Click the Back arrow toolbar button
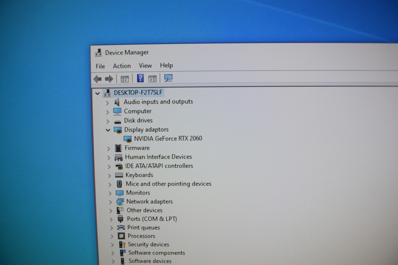Viewport: 398px width, 265px height. click(x=98, y=79)
